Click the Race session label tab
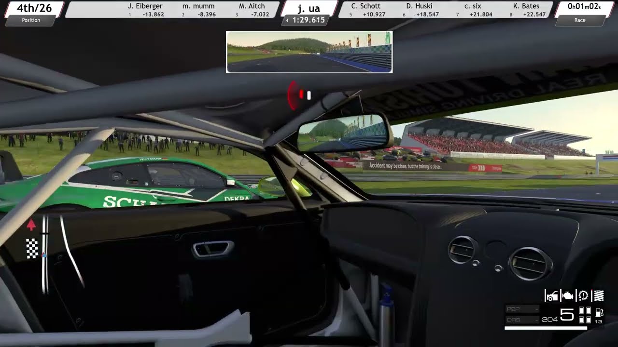The image size is (618, 347). (x=580, y=20)
